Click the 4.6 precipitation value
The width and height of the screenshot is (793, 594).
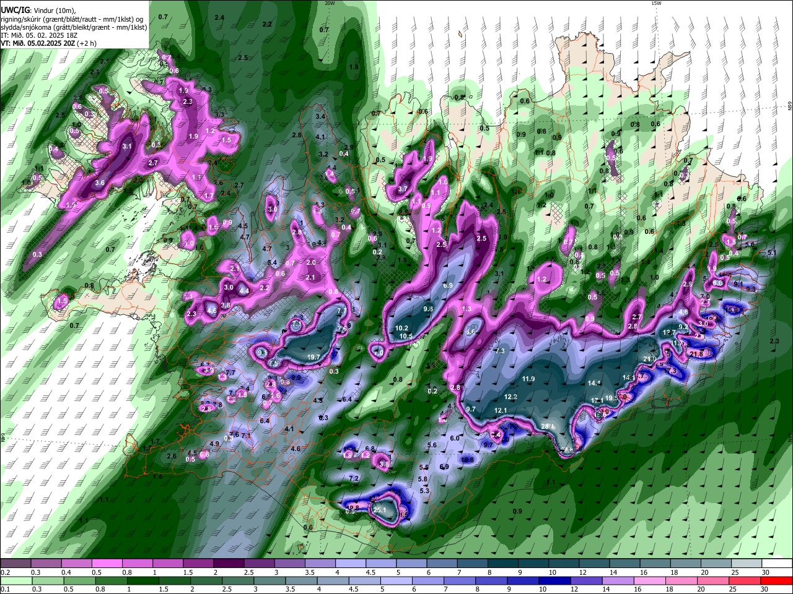click(296, 449)
